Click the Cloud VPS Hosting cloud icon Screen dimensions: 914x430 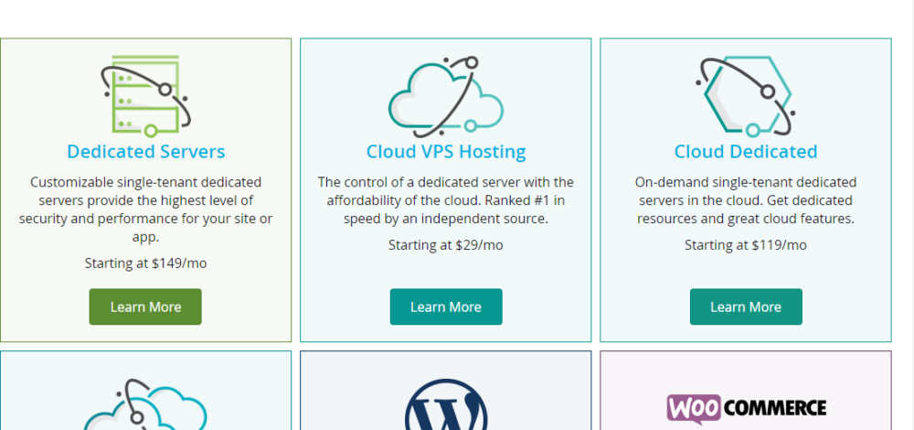445,95
